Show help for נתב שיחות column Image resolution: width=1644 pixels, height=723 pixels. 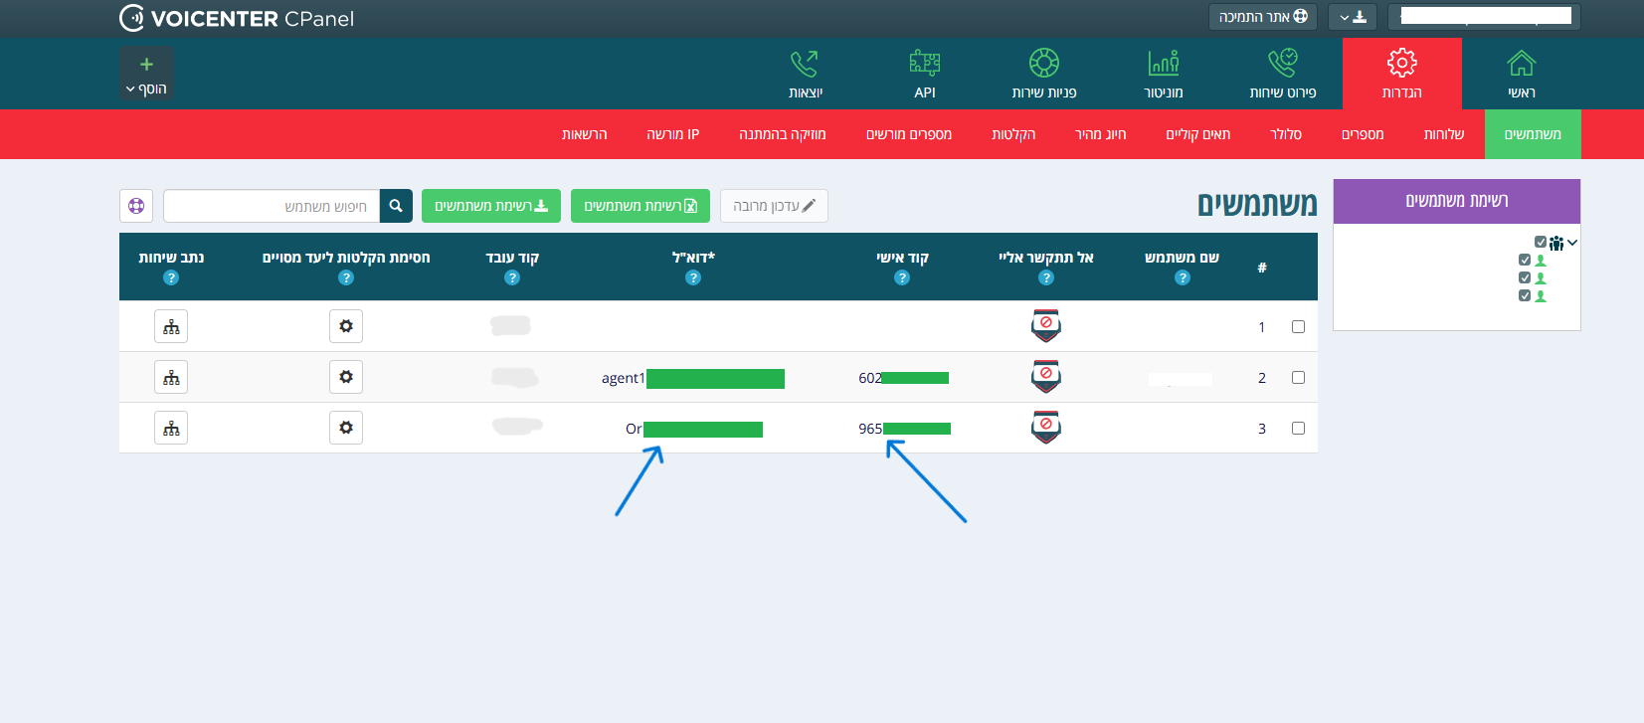click(x=171, y=278)
